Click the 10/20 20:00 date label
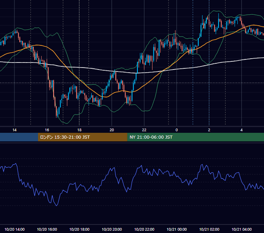The height and width of the screenshot is (233, 264). tap(112, 229)
